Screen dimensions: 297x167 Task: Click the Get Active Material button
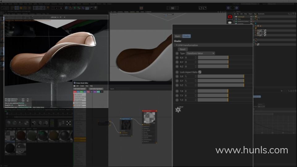(x=80, y=89)
